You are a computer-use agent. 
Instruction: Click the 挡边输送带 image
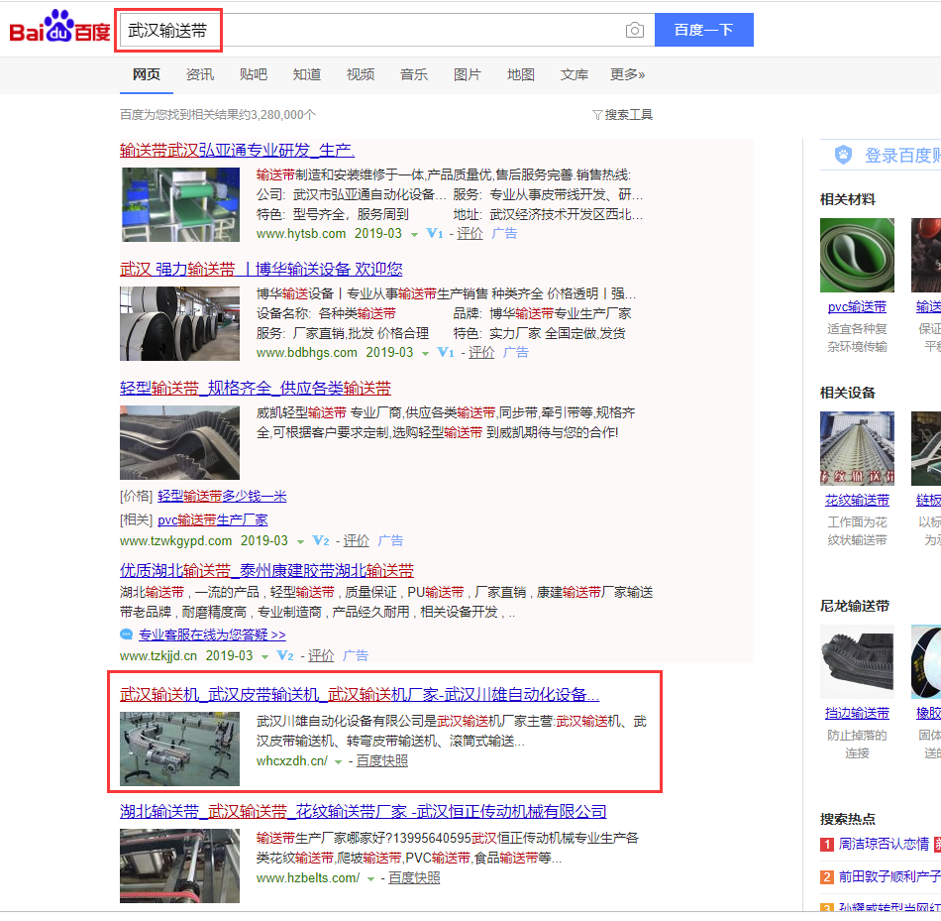pos(857,661)
